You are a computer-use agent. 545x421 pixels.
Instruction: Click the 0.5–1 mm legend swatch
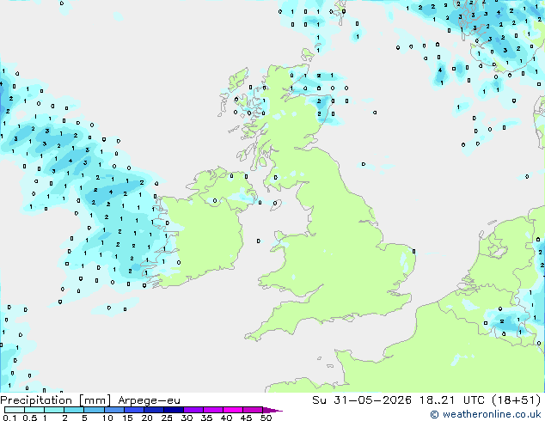tap(34, 410)
